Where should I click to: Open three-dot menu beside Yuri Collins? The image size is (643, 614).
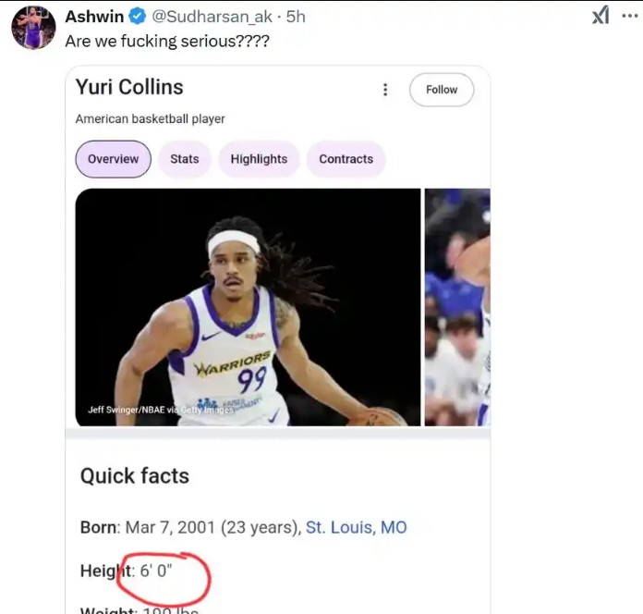(x=385, y=90)
